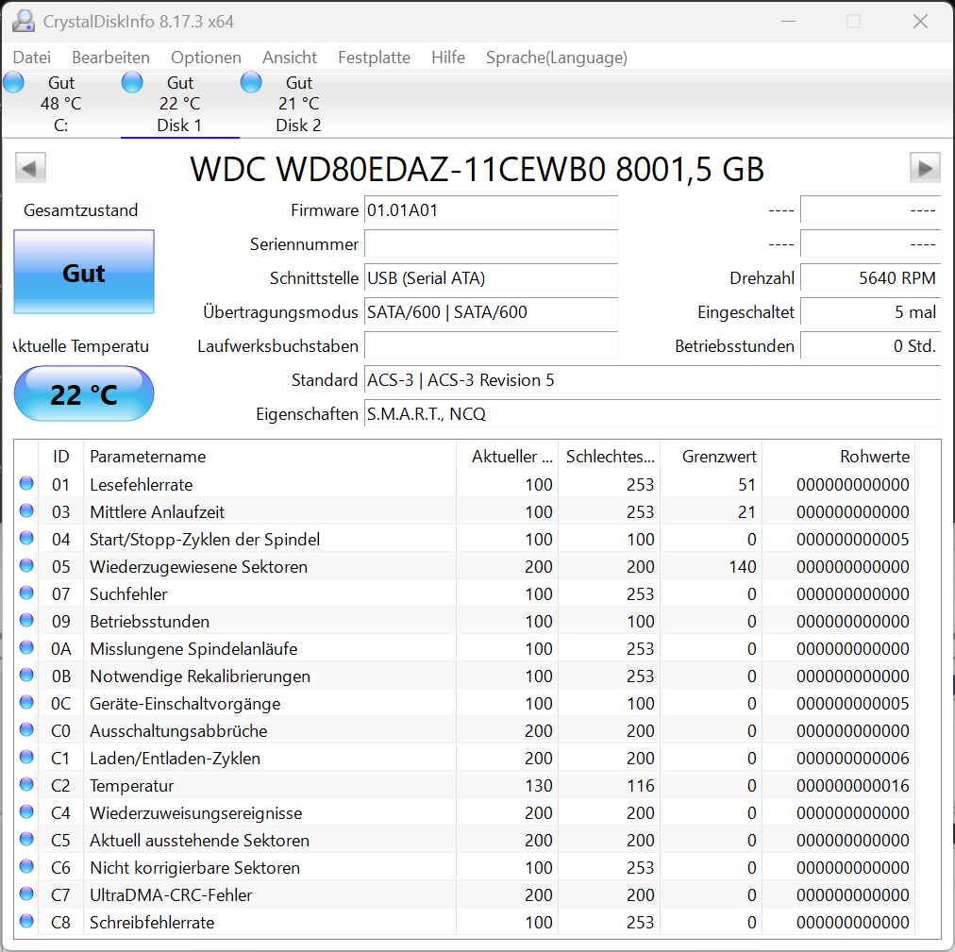Click the Gut health status button
The width and height of the screenshot is (955, 952).
coord(84,272)
